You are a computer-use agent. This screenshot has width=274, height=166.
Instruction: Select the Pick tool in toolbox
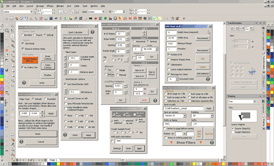(12, 36)
